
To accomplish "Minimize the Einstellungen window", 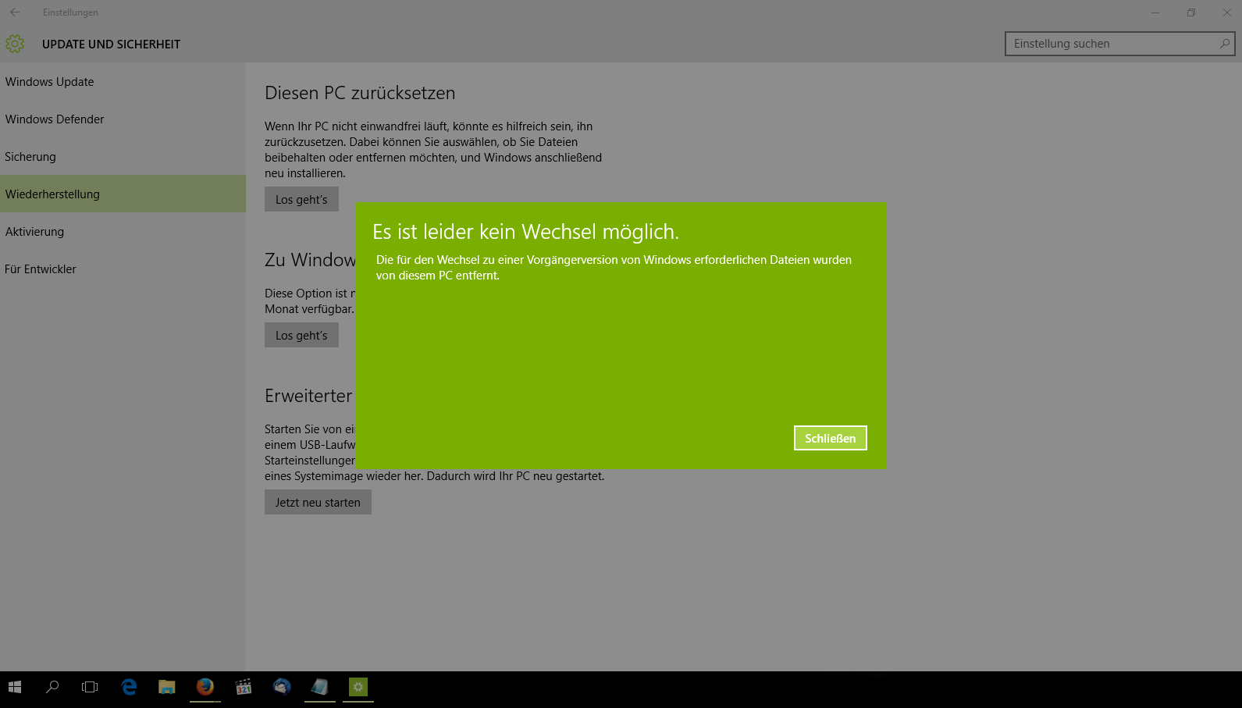I will click(x=1155, y=12).
